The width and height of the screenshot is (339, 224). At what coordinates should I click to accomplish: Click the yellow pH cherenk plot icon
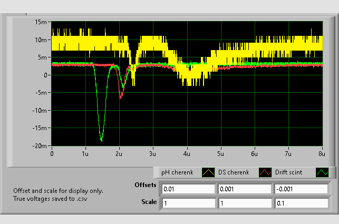point(209,172)
